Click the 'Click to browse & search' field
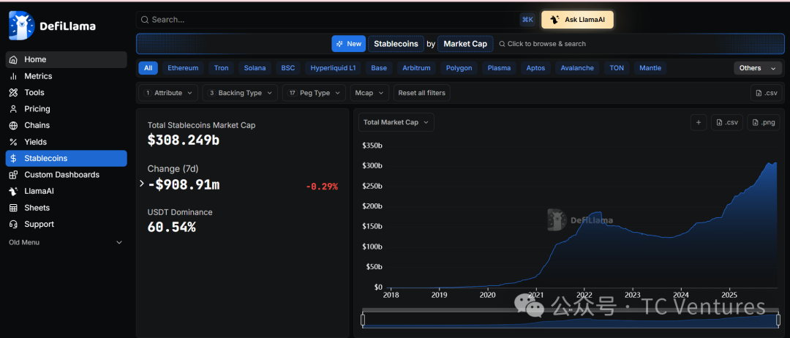The height and width of the screenshot is (338, 790). click(x=542, y=44)
